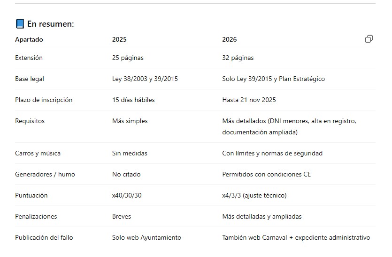Click the "x40/30/30" puntuación cell
This screenshot has width=392, height=257.
(127, 196)
